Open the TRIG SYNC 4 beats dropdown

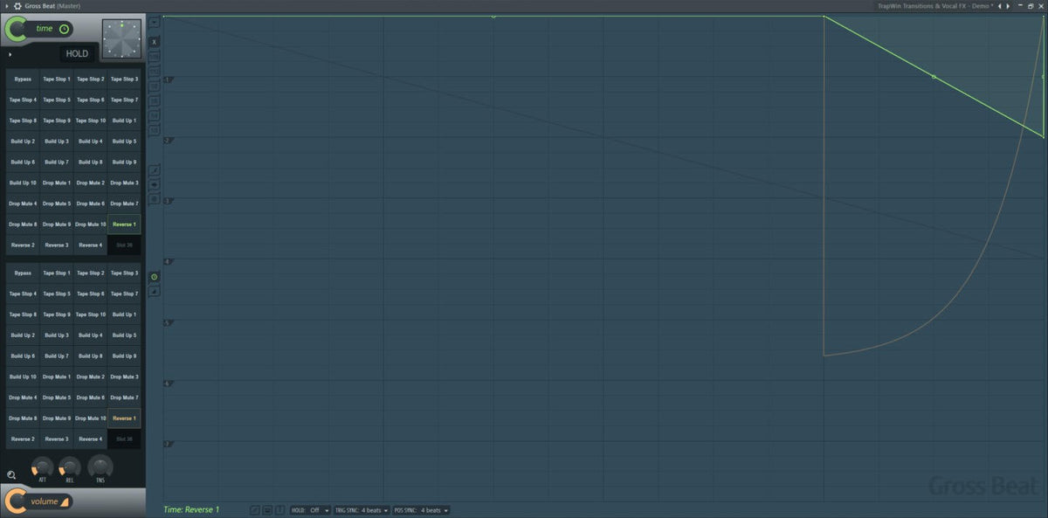[361, 510]
